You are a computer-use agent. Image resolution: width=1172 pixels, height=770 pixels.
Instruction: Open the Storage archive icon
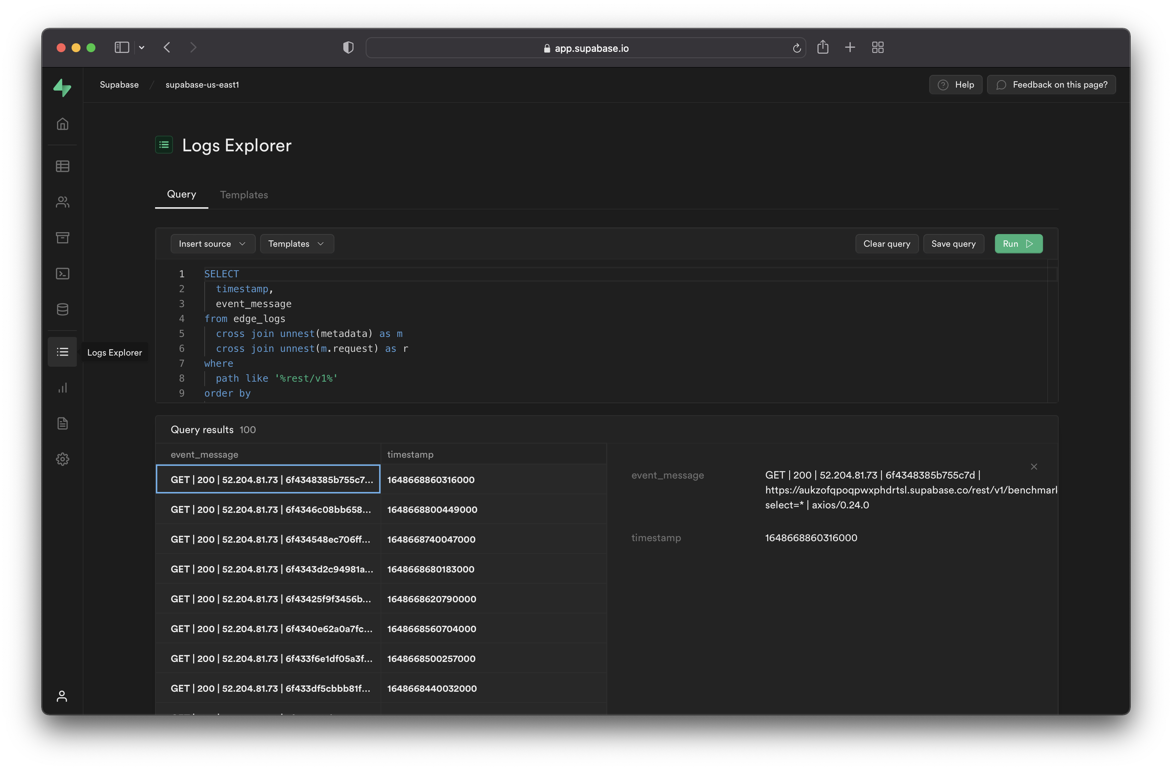(62, 238)
